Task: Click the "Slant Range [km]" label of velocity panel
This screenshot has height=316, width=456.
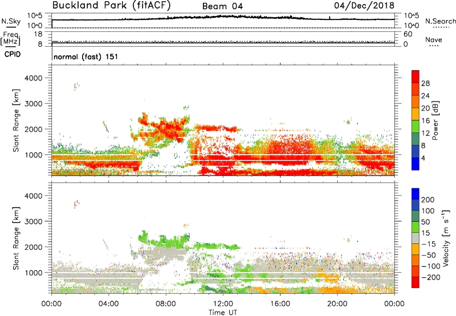Action: [x=16, y=238]
